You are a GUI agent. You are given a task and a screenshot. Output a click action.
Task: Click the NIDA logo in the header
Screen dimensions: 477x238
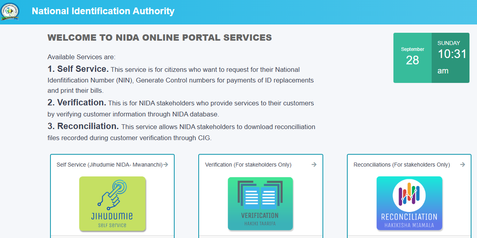click(11, 12)
